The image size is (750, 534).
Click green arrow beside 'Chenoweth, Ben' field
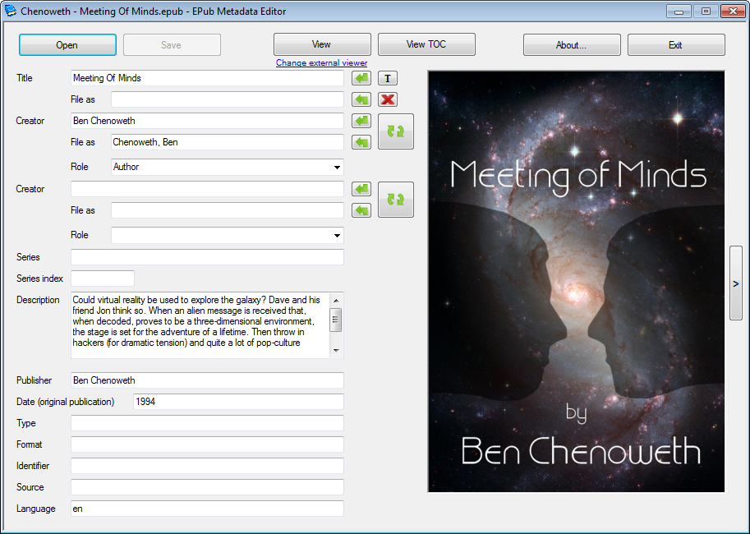point(361,142)
